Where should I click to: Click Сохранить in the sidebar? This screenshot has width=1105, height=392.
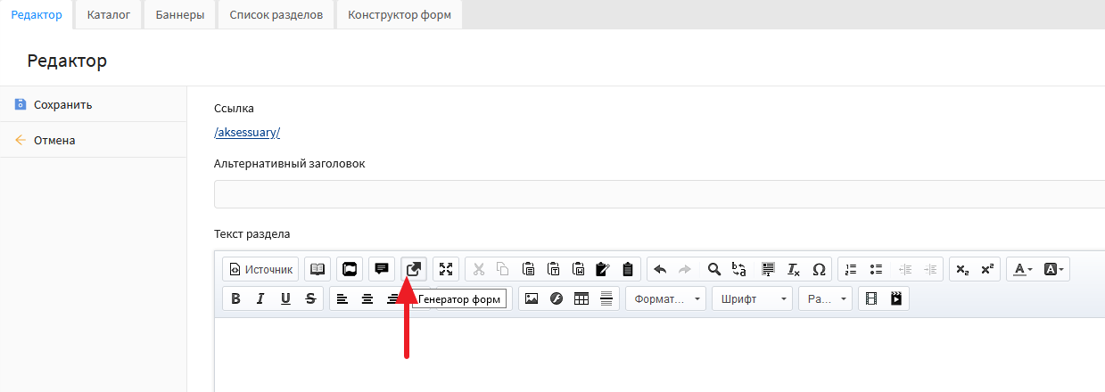[x=62, y=104]
